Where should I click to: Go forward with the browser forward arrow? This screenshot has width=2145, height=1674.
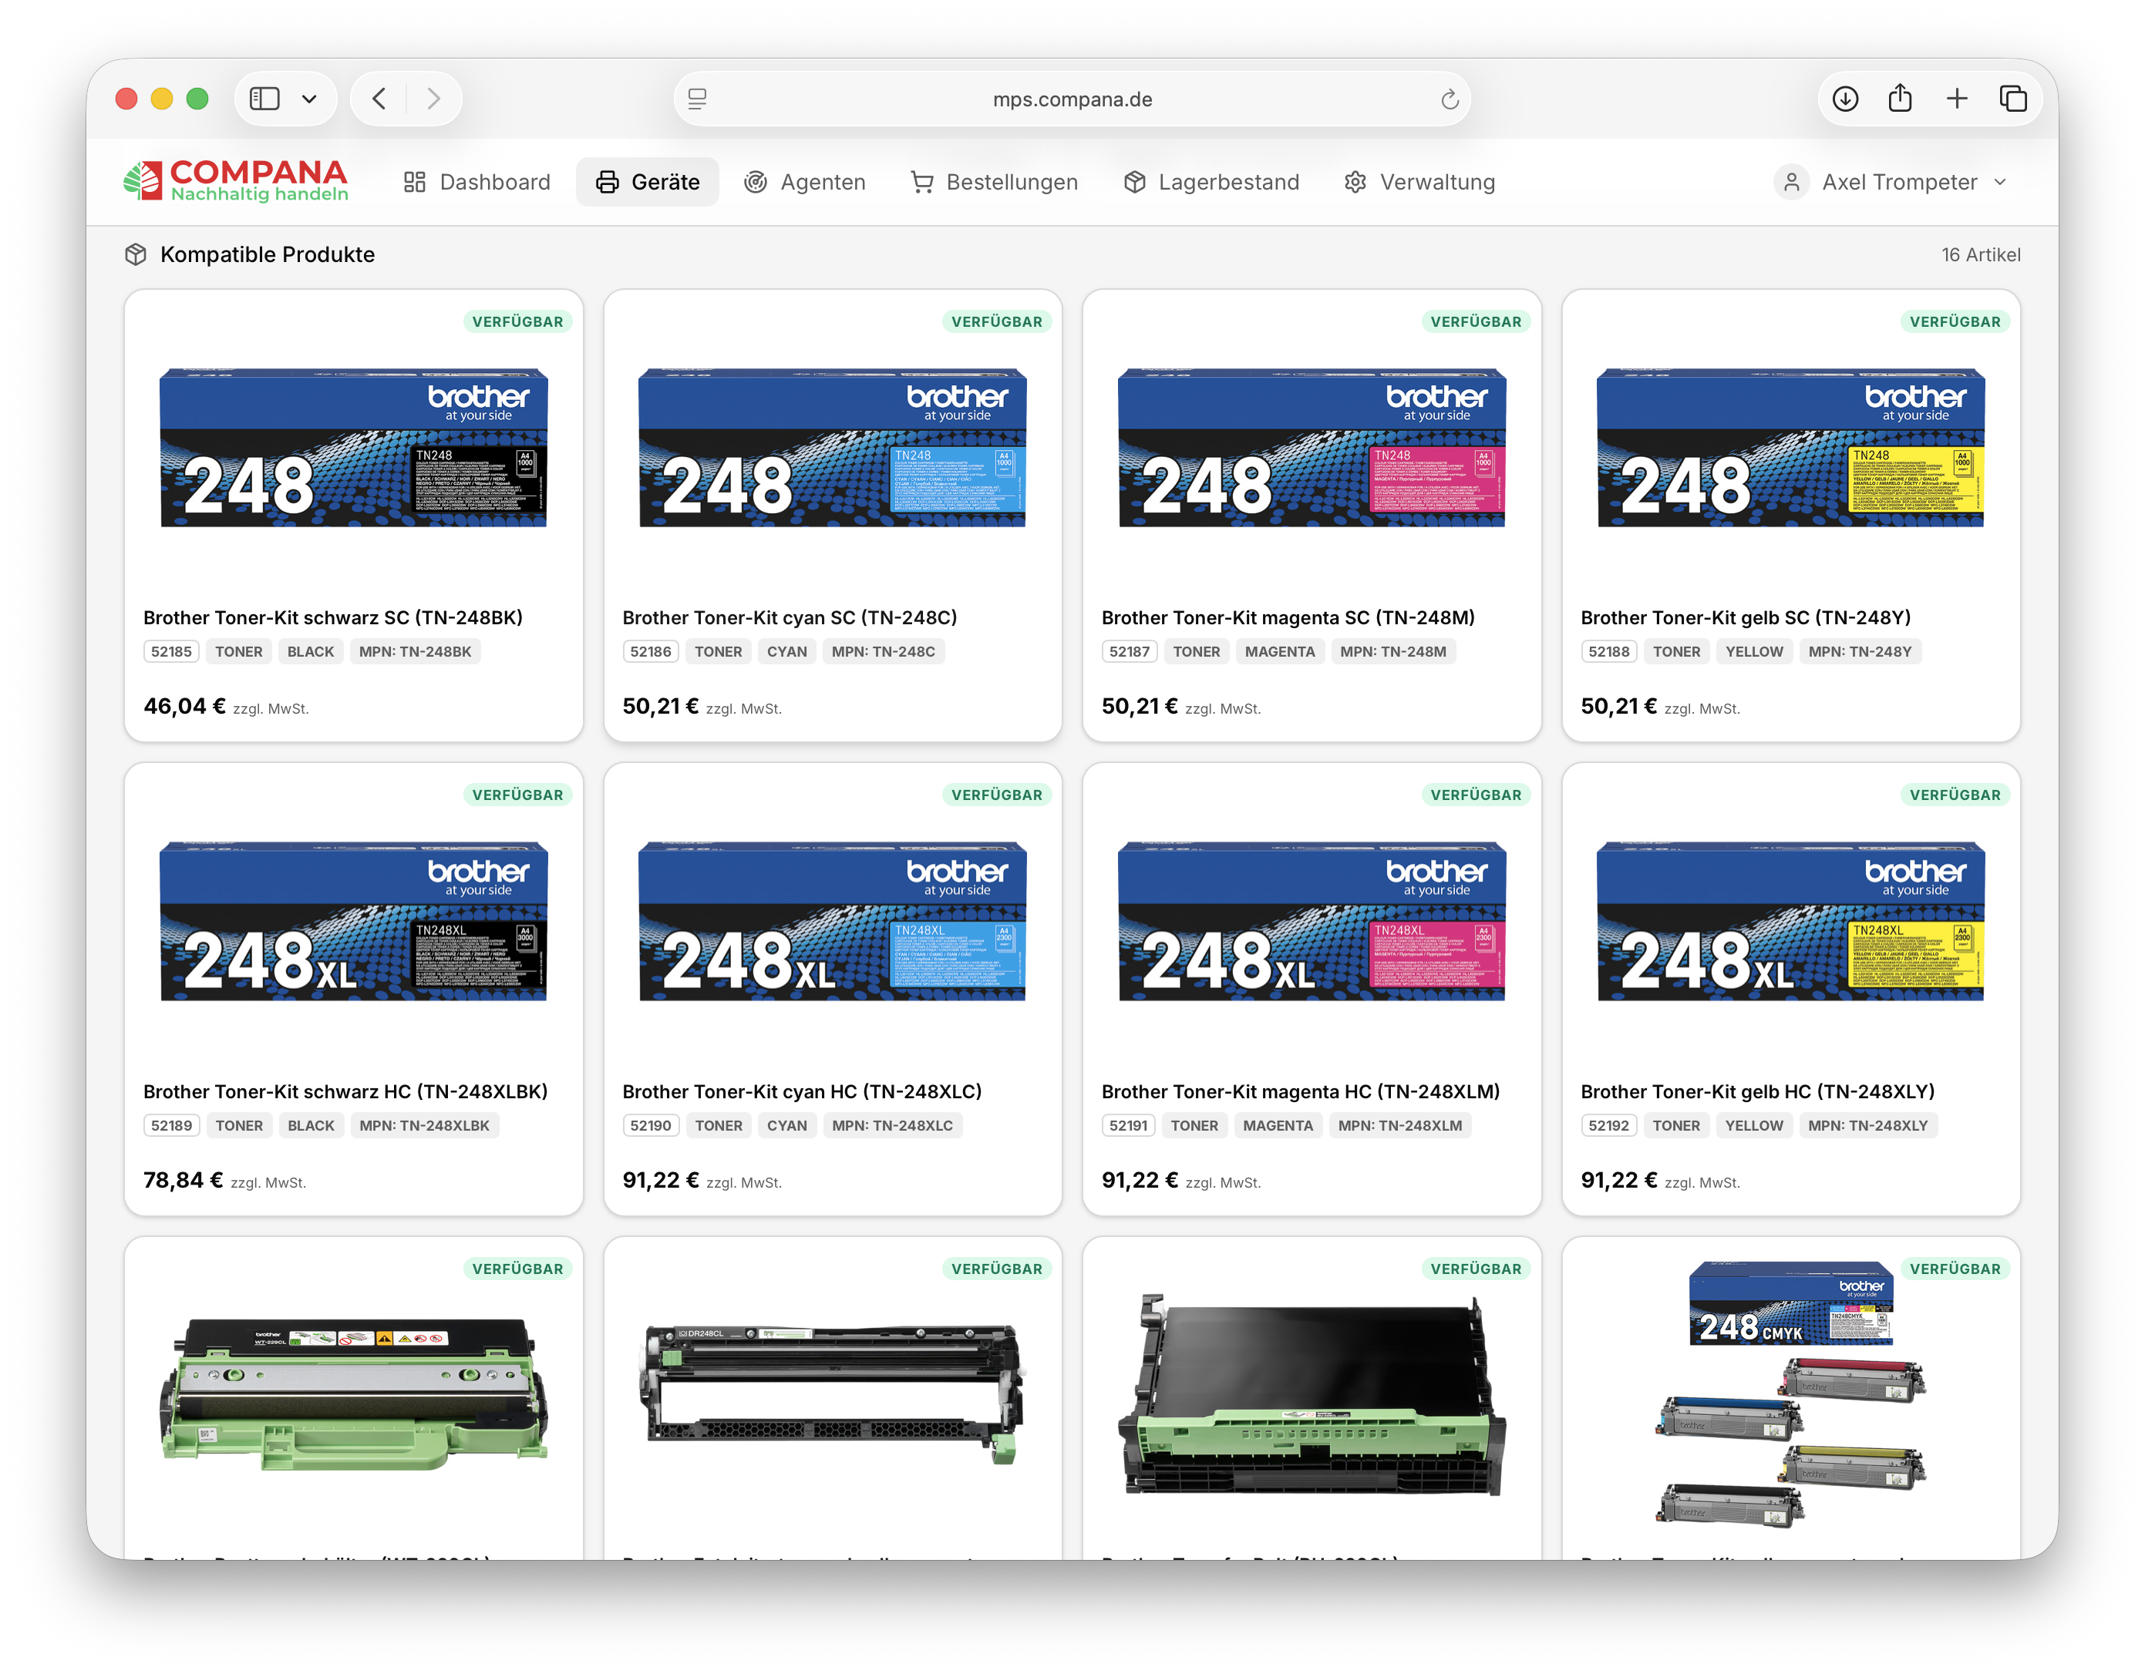pyautogui.click(x=433, y=99)
